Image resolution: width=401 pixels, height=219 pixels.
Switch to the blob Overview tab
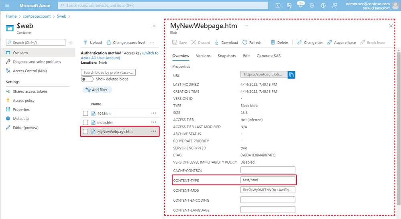[x=181, y=56]
